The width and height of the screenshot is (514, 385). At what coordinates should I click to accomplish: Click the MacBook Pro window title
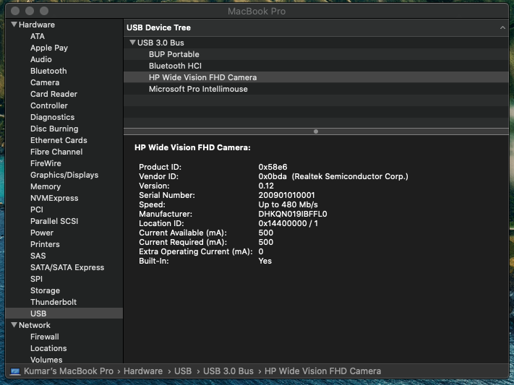click(x=257, y=12)
